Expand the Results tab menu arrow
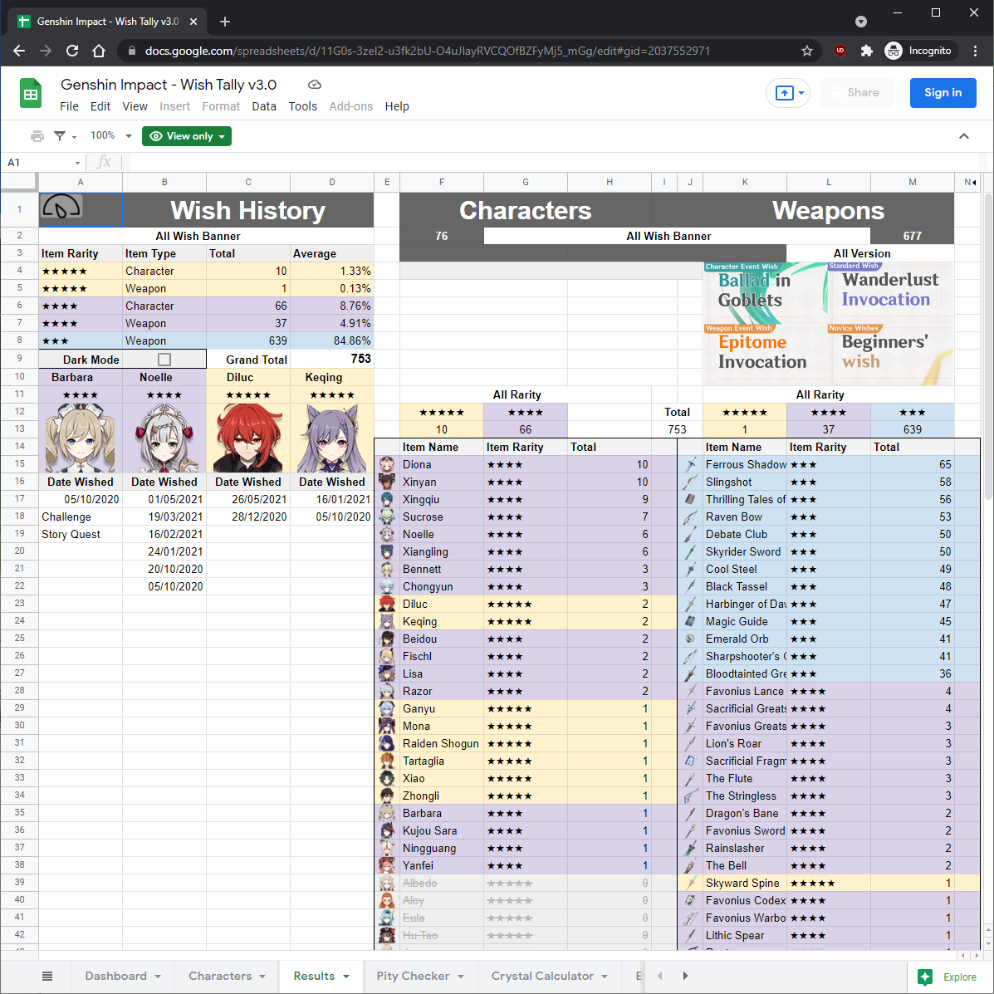Screen dimensions: 994x994 (346, 977)
